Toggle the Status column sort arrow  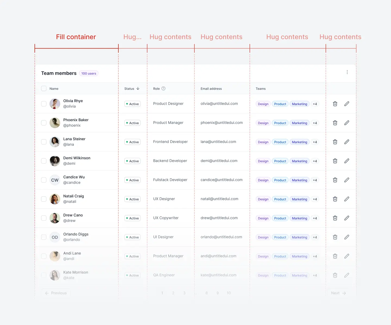(x=138, y=88)
